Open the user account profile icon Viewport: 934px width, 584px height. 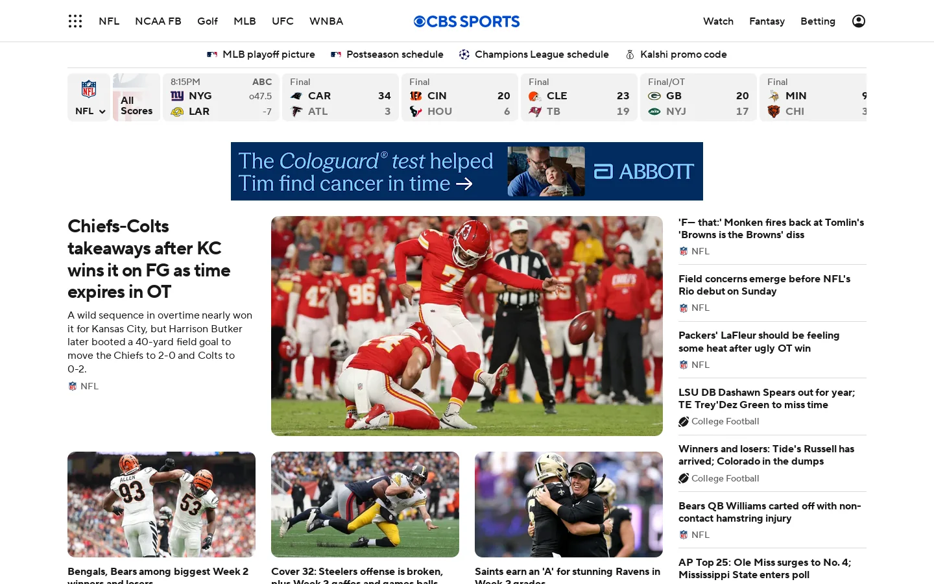click(859, 21)
